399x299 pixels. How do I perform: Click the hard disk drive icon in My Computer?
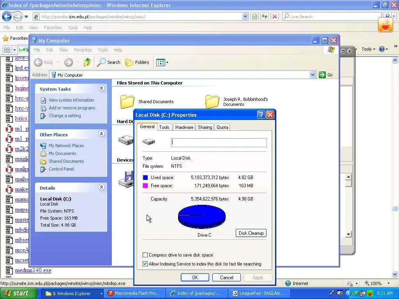pos(126,140)
